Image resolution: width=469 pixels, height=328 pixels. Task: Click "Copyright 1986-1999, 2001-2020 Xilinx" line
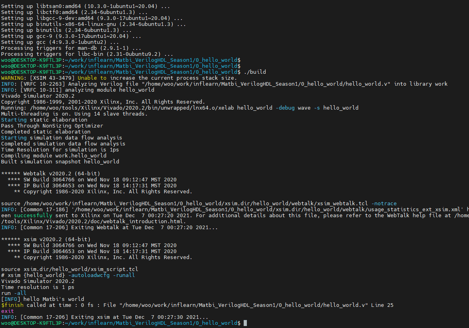point(103,102)
